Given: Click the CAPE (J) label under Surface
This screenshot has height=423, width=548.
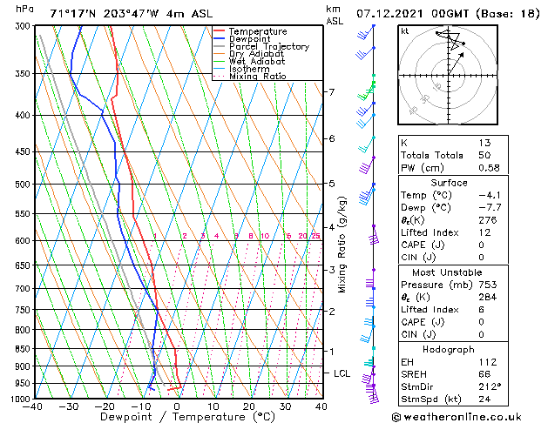Looking at the screenshot, I should (x=423, y=245).
